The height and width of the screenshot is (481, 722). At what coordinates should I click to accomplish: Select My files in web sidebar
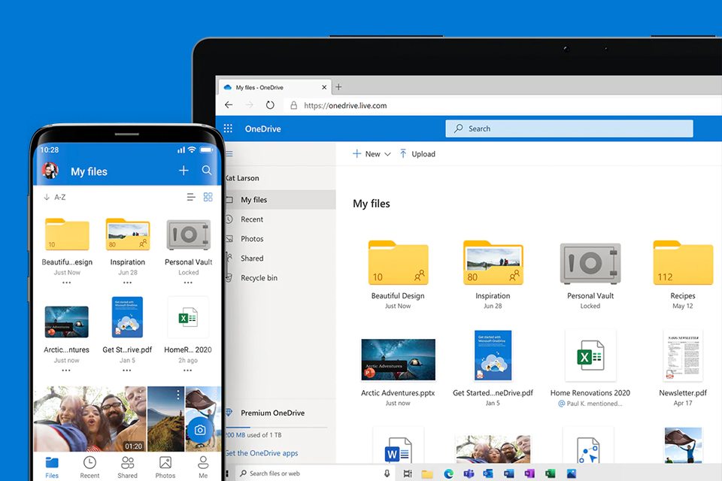click(280, 200)
